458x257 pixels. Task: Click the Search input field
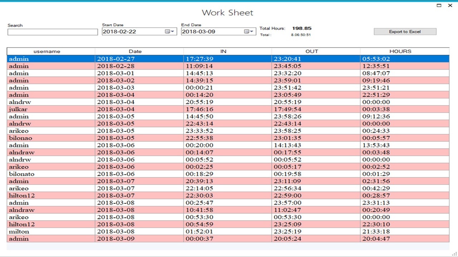(x=53, y=32)
